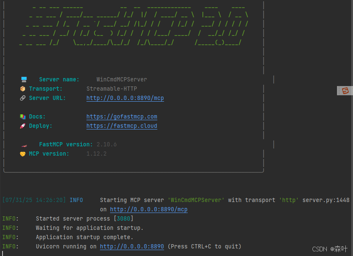Click the 'Server URL:' label
Viewport: 353px width, 256px height.
coord(48,98)
